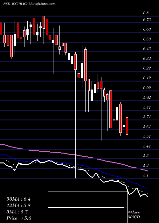The height and width of the screenshot is (223, 159).
Task: Click the NSE ACCURACY MunafaSutra.com title text
Action: coord(29,4)
